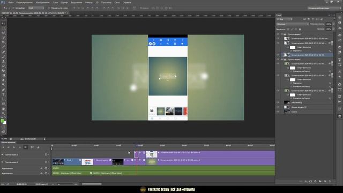Open the workspace switcher dropdown
Viewport: 343px width, 193px height.
[x=324, y=8]
